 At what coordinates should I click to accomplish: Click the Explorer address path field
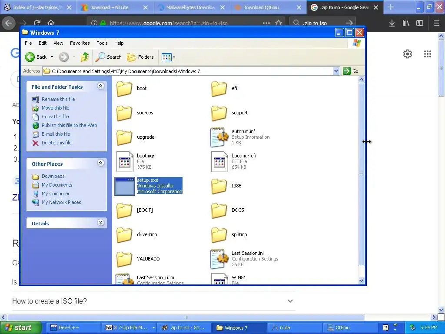188,71
